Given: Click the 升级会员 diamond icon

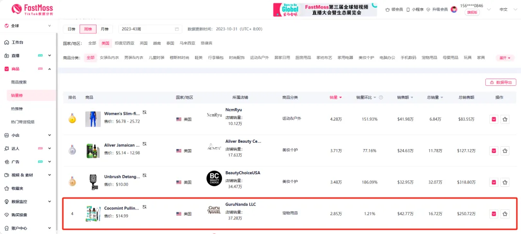Looking at the screenshot, I should [428, 10].
